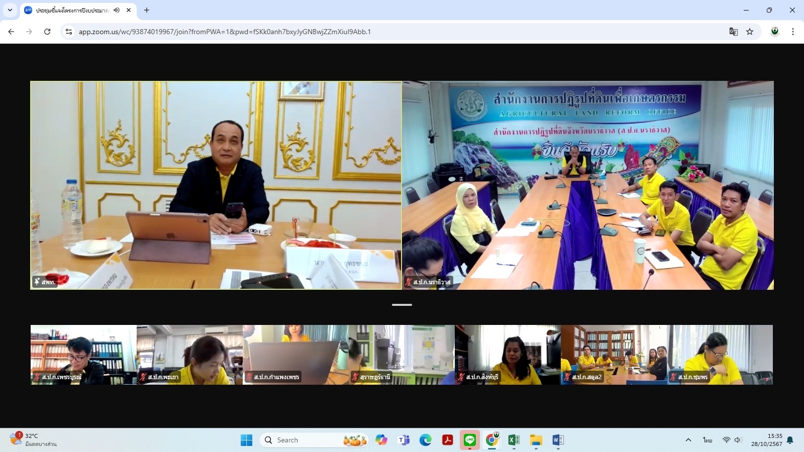Click muted mic icon on ส.ป.ก.นราธิวาส label
804x452 pixels.
[409, 282]
